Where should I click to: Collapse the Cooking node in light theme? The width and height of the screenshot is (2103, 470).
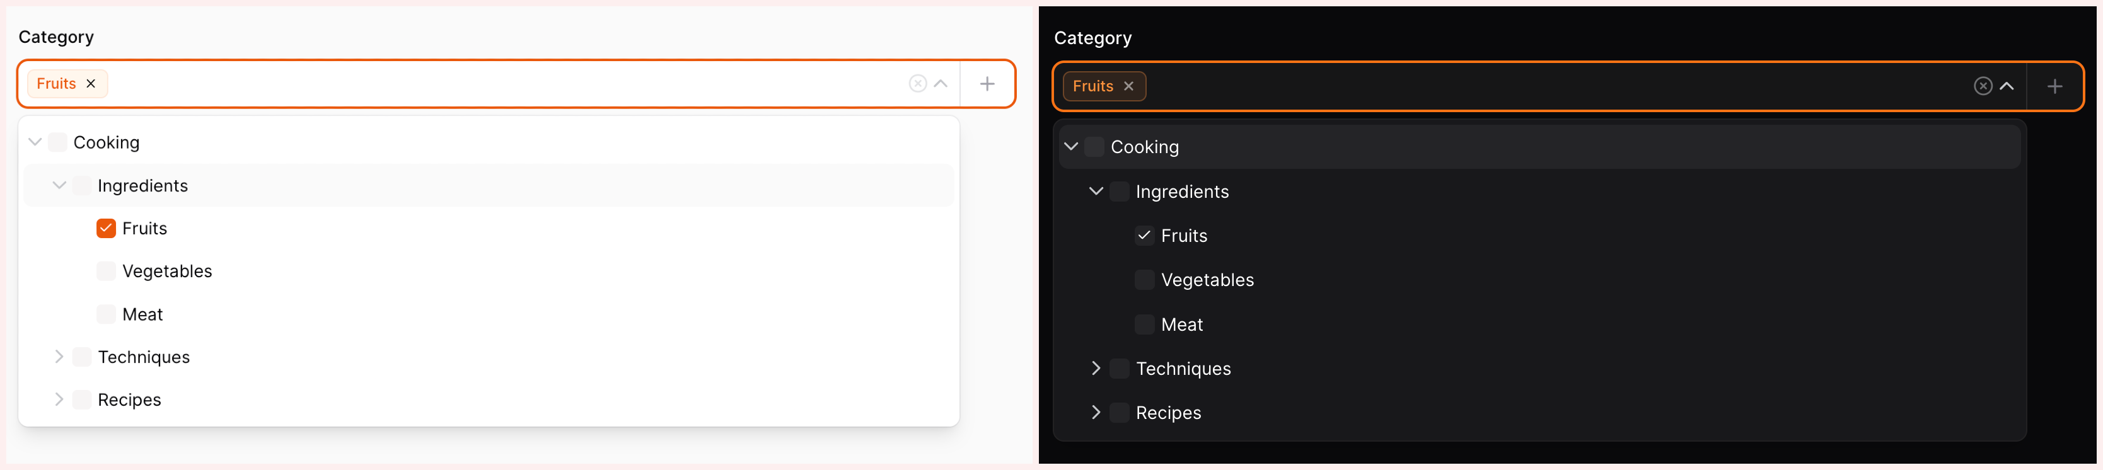click(35, 143)
